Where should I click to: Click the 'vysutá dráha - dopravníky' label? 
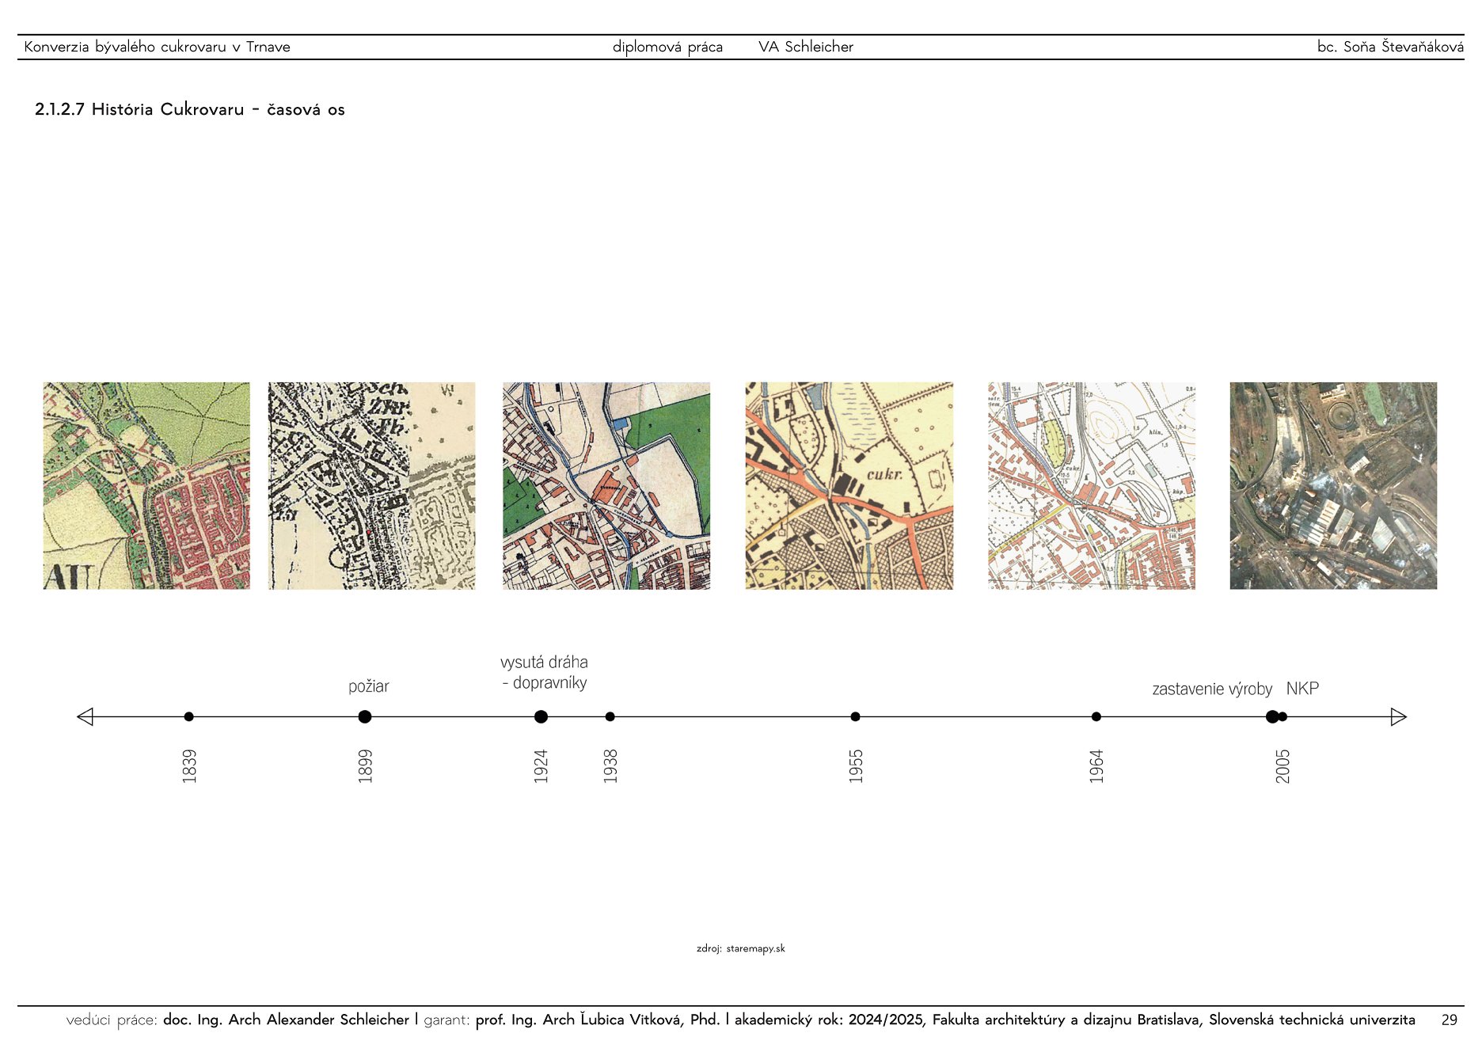point(545,673)
